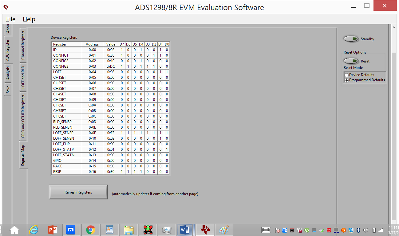
Task: Open the File menu
Action: 10,19
